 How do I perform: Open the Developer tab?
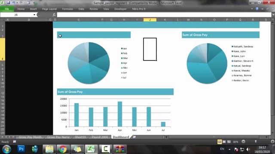tap(120, 9)
